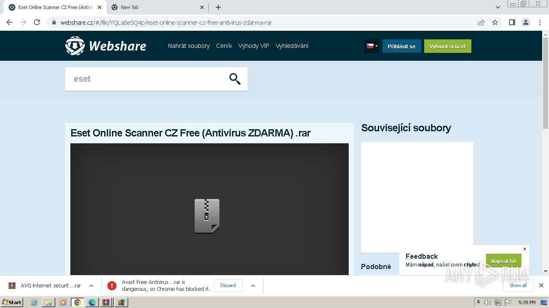Switch to the New Tab tab
The height and width of the screenshot is (308, 549).
(157, 7)
